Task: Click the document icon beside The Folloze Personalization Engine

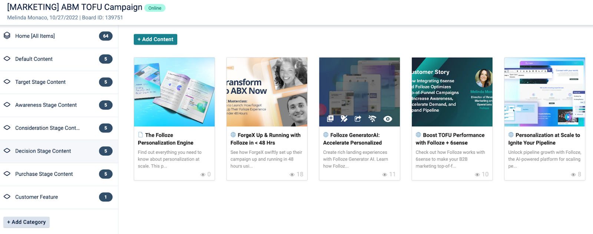Action: 140,135
